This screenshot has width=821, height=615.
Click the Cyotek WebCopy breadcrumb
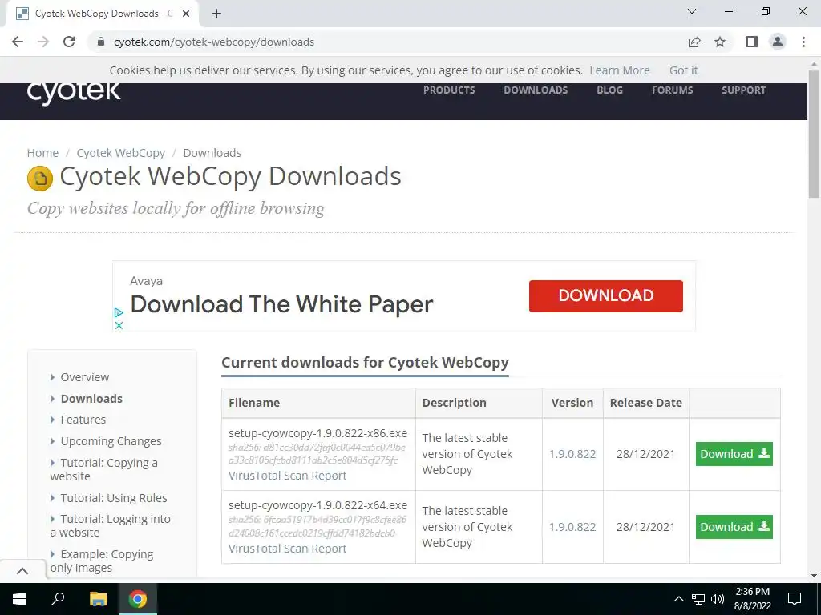(121, 153)
